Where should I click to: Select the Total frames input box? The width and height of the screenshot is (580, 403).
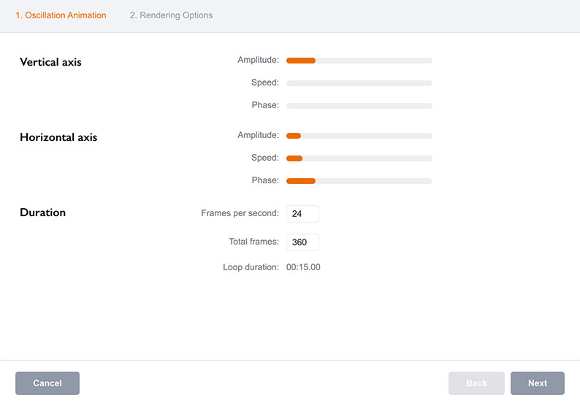(302, 242)
